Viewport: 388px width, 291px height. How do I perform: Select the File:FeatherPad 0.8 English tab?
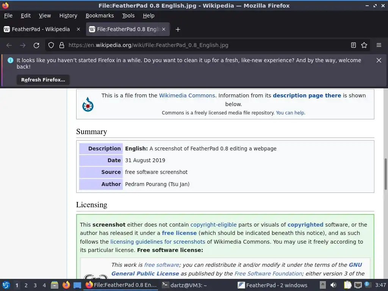point(128,29)
